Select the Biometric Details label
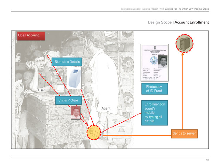Image resolution: width=220 pixels, height=165 pixels. pos(67,62)
